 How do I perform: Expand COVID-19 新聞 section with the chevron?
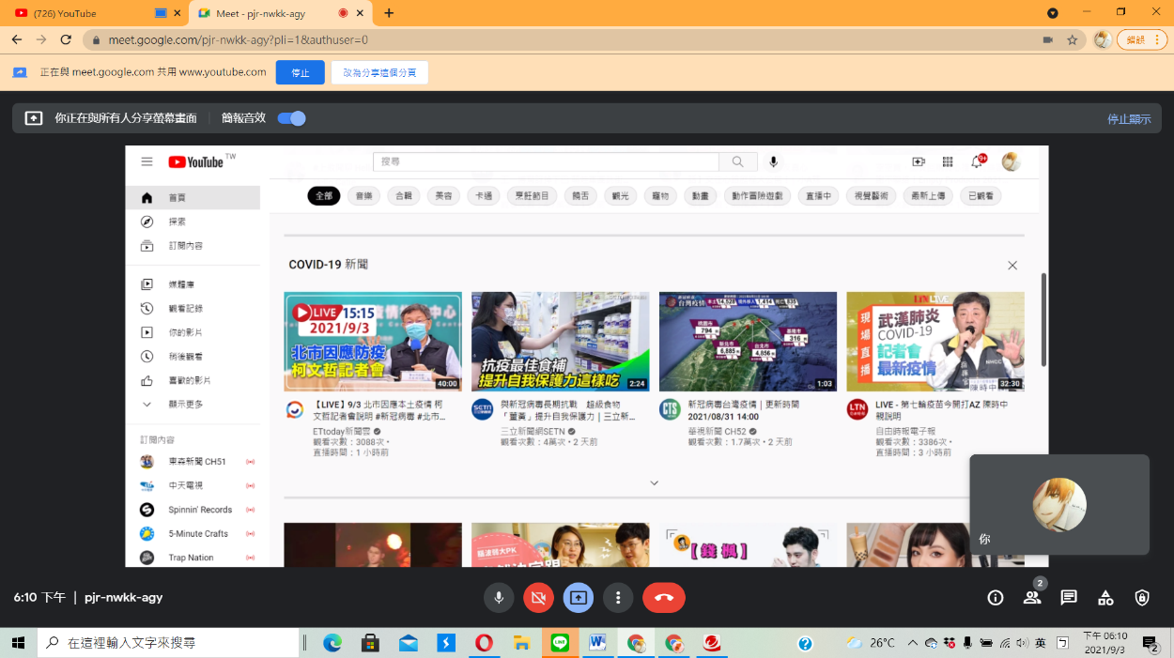(x=655, y=483)
